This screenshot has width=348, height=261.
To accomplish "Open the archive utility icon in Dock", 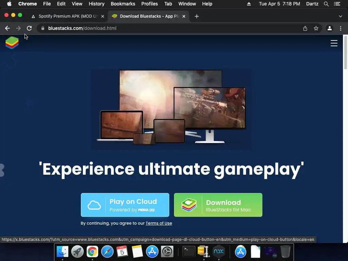I will coord(204,251).
